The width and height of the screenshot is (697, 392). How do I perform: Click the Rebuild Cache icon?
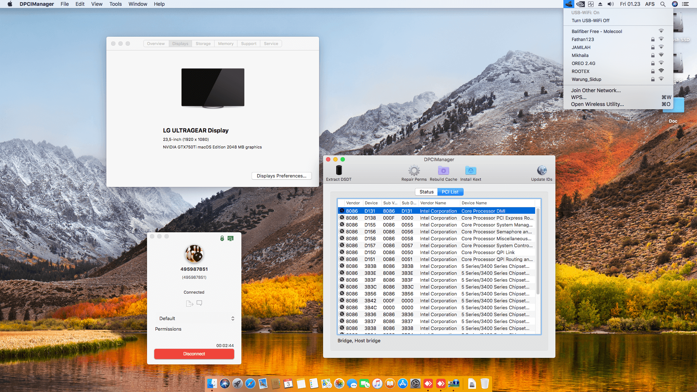coord(443,171)
